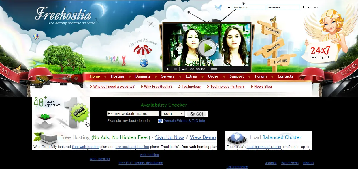
Task: Open the Contacts menu item
Action: [x=285, y=76]
